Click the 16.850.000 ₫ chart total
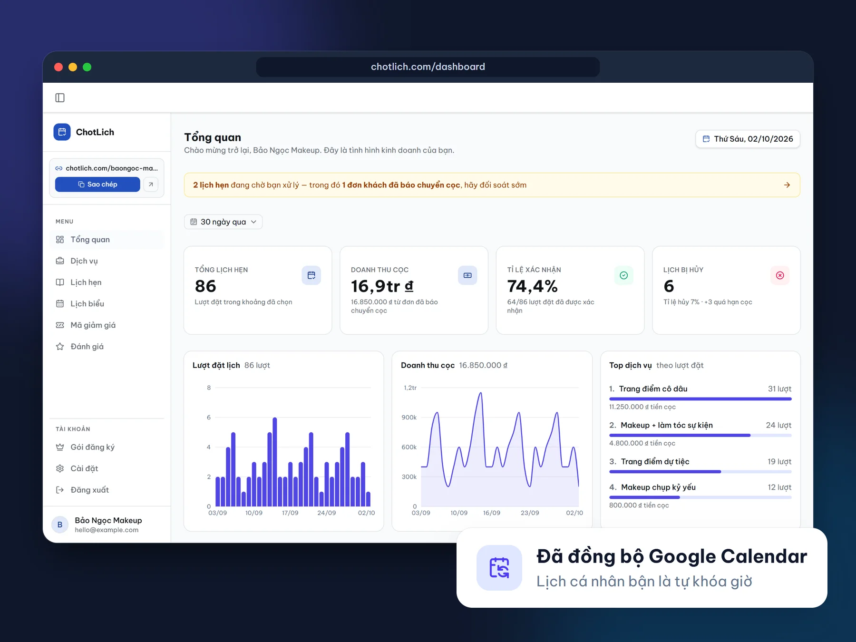This screenshot has width=856, height=642. pyautogui.click(x=483, y=365)
